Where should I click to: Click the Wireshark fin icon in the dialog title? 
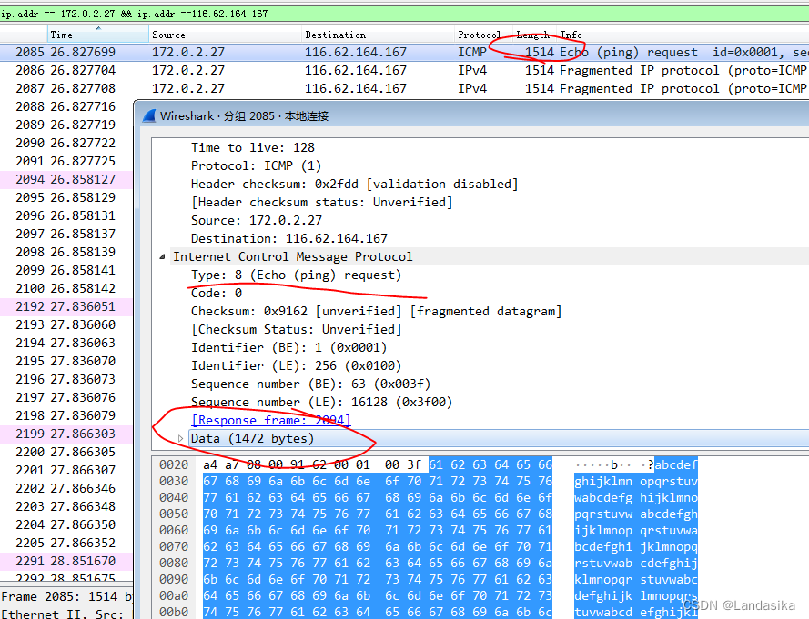pos(149,116)
